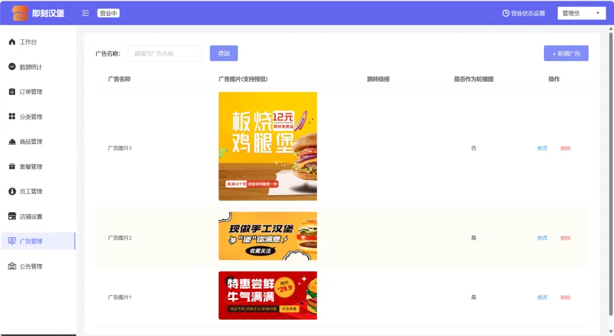Click the 店铺设置 store icon
Screen dimensions: 614x336
(x=12, y=216)
